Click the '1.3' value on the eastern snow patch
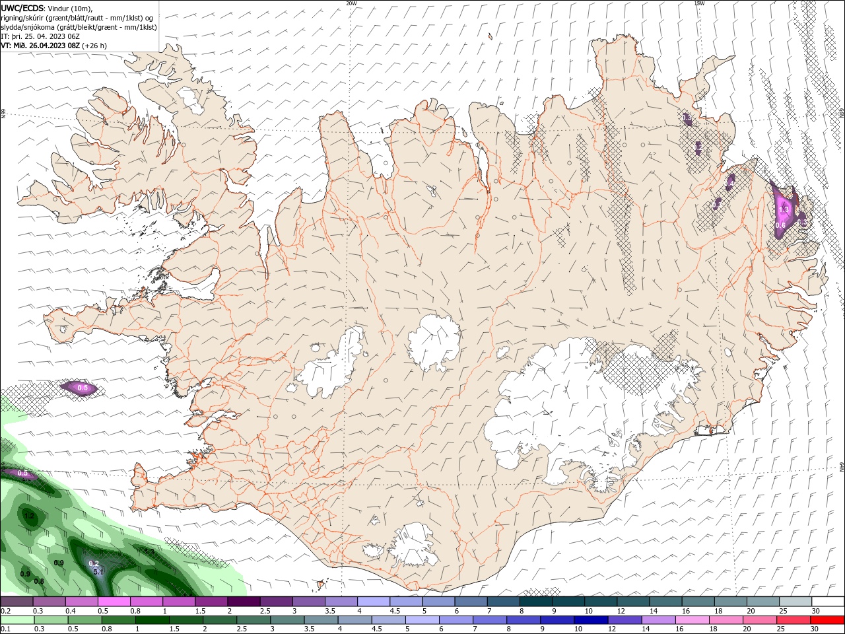845x634 pixels. (x=784, y=209)
